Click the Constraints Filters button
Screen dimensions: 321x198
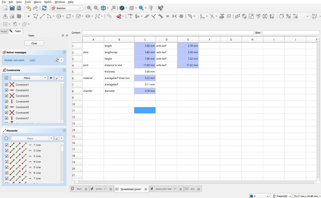click(27, 78)
